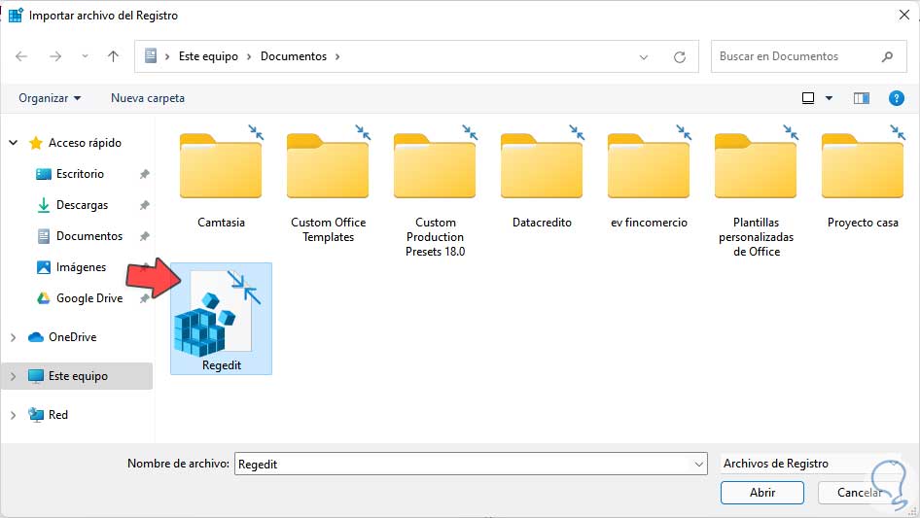Screen dimensions: 920x518
Task: Expand the Este equipo tree node
Action: pyautogui.click(x=14, y=376)
